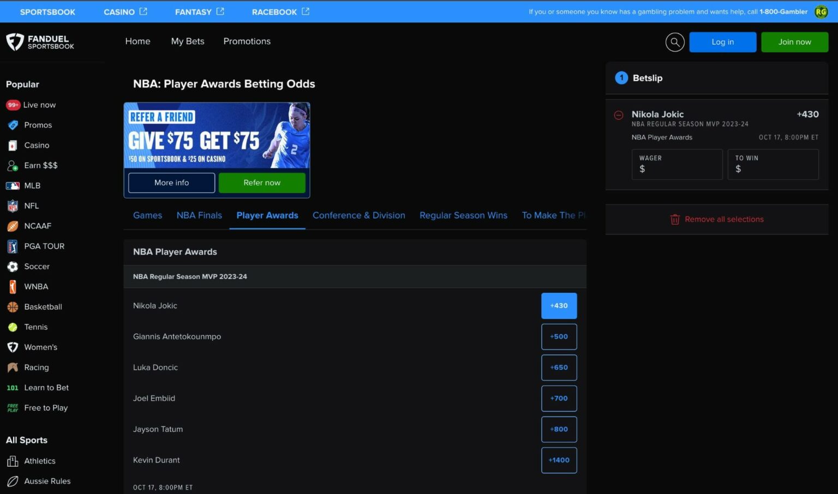This screenshot has width=838, height=494.
Task: Open the Casino external link icon
Action: 143,11
